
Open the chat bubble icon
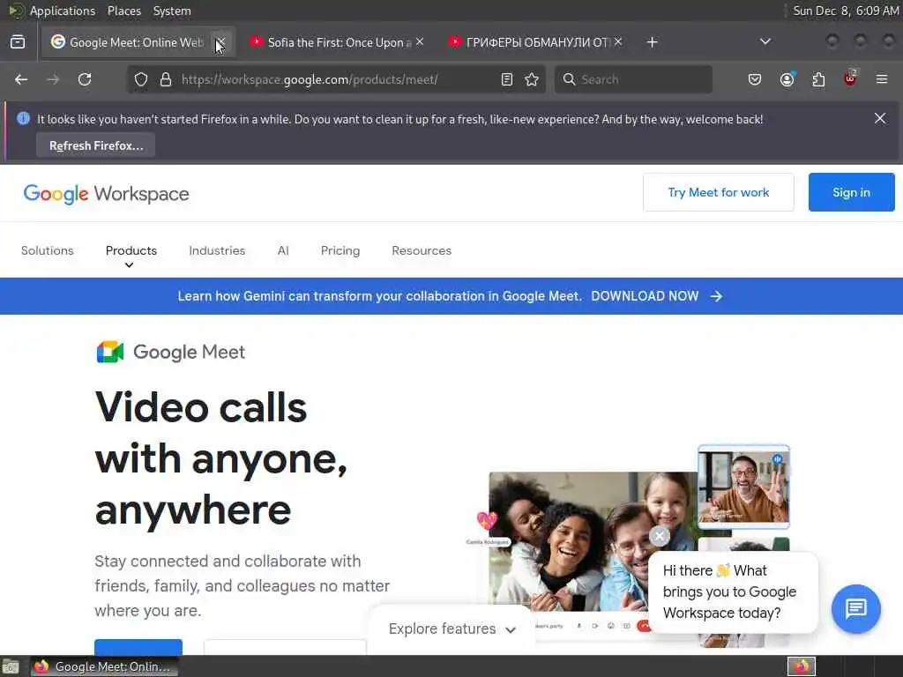[855, 608]
